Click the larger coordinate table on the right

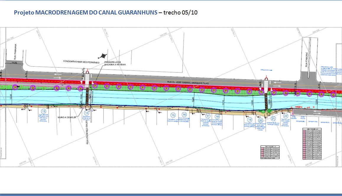[x=312, y=144]
